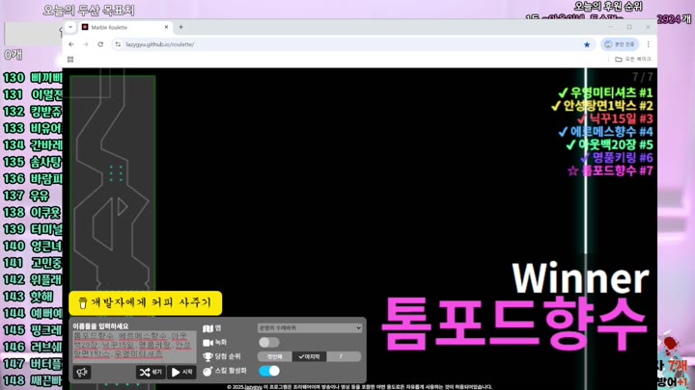This screenshot has height=390, width=695.
Task: Click rank entry 우영미티셔츠 #1
Action: click(x=605, y=92)
